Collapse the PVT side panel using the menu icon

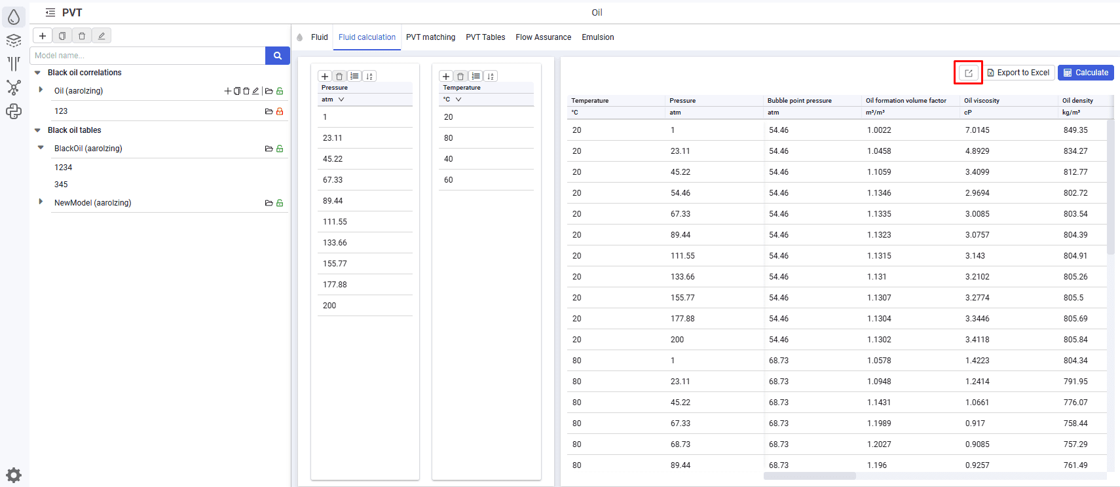(x=50, y=12)
